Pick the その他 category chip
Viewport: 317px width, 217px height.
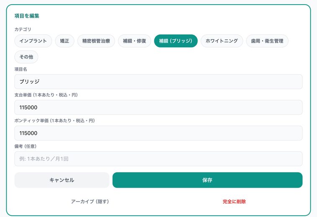pos(26,57)
